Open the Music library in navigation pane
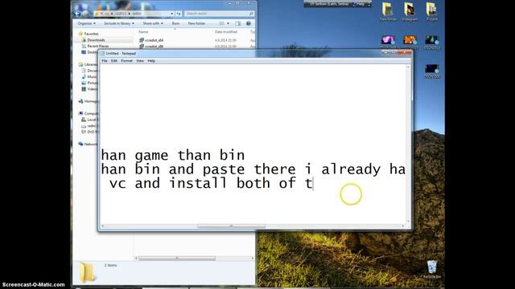The image size is (515, 289). point(89,77)
